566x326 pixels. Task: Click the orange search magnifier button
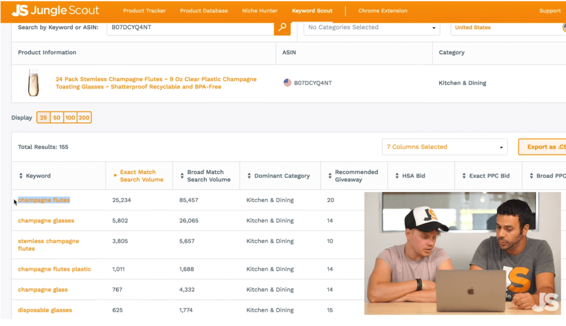[x=282, y=28]
